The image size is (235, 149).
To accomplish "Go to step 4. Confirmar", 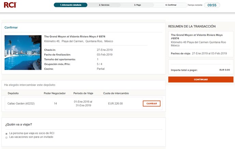I will pyautogui.click(x=171, y=5).
